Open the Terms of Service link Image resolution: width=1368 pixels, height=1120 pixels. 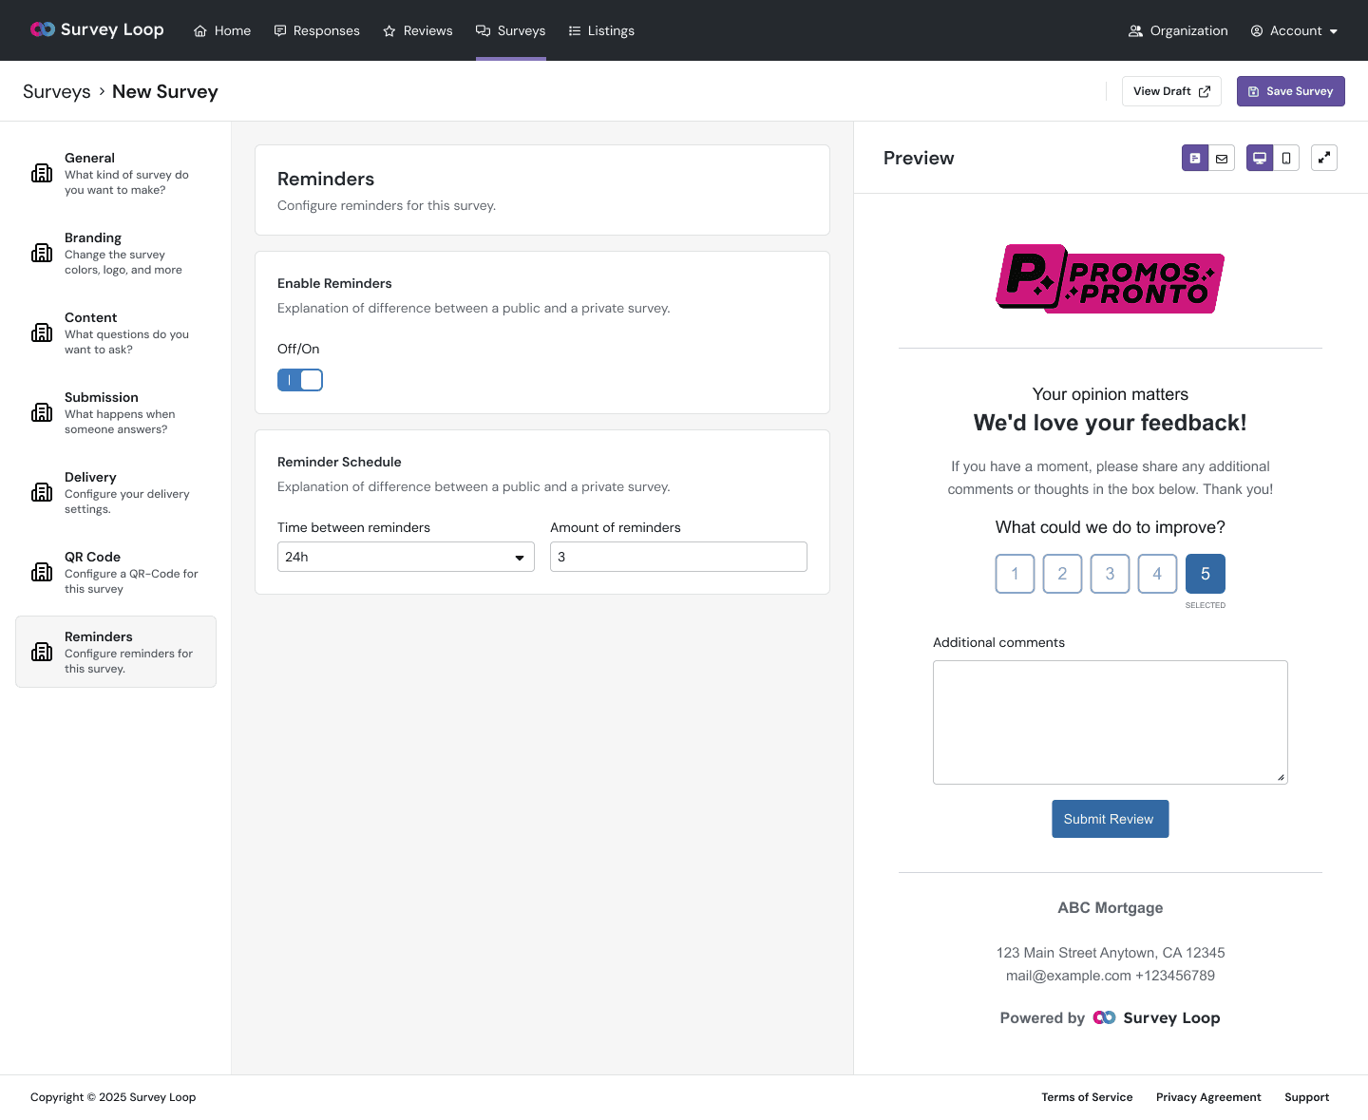pyautogui.click(x=1087, y=1097)
